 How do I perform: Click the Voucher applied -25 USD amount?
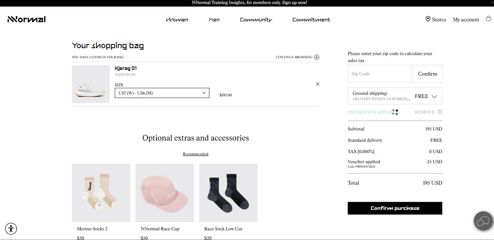click(x=433, y=162)
